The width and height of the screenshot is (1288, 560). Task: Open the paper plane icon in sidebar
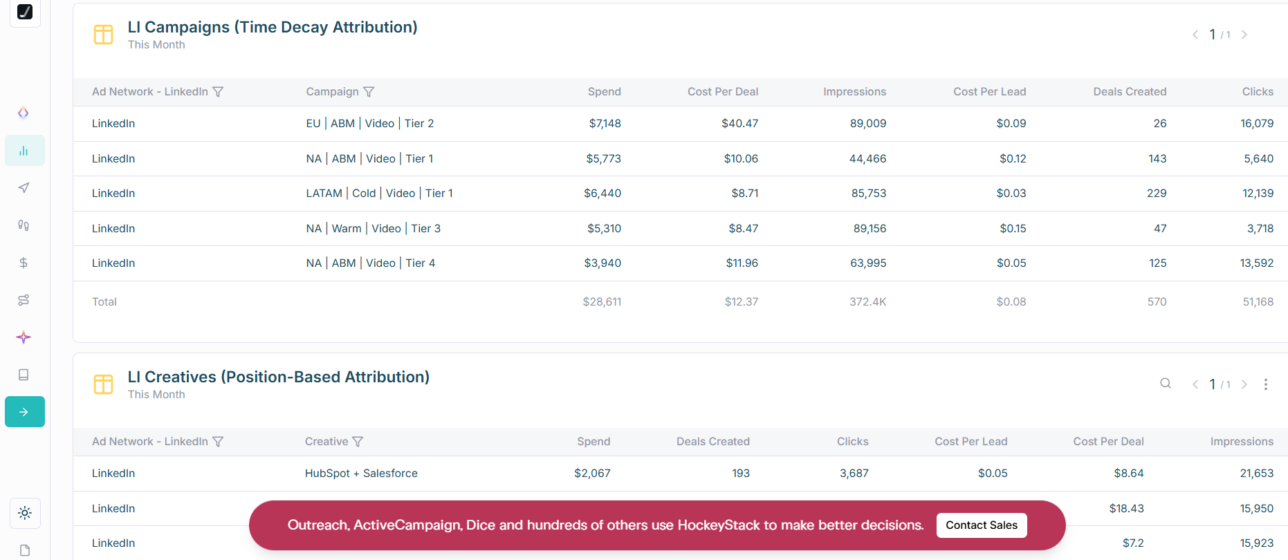[x=24, y=187]
